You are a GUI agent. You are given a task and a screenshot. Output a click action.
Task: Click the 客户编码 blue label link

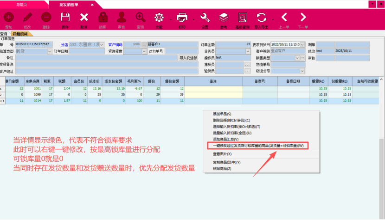coord(115,44)
